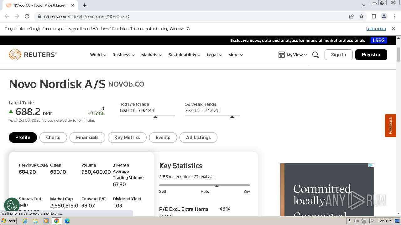
Task: Click the 688.2 latest trade price
Action: (x=28, y=112)
